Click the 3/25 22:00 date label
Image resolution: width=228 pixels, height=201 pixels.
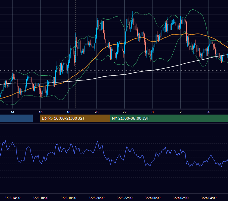coord(125,198)
